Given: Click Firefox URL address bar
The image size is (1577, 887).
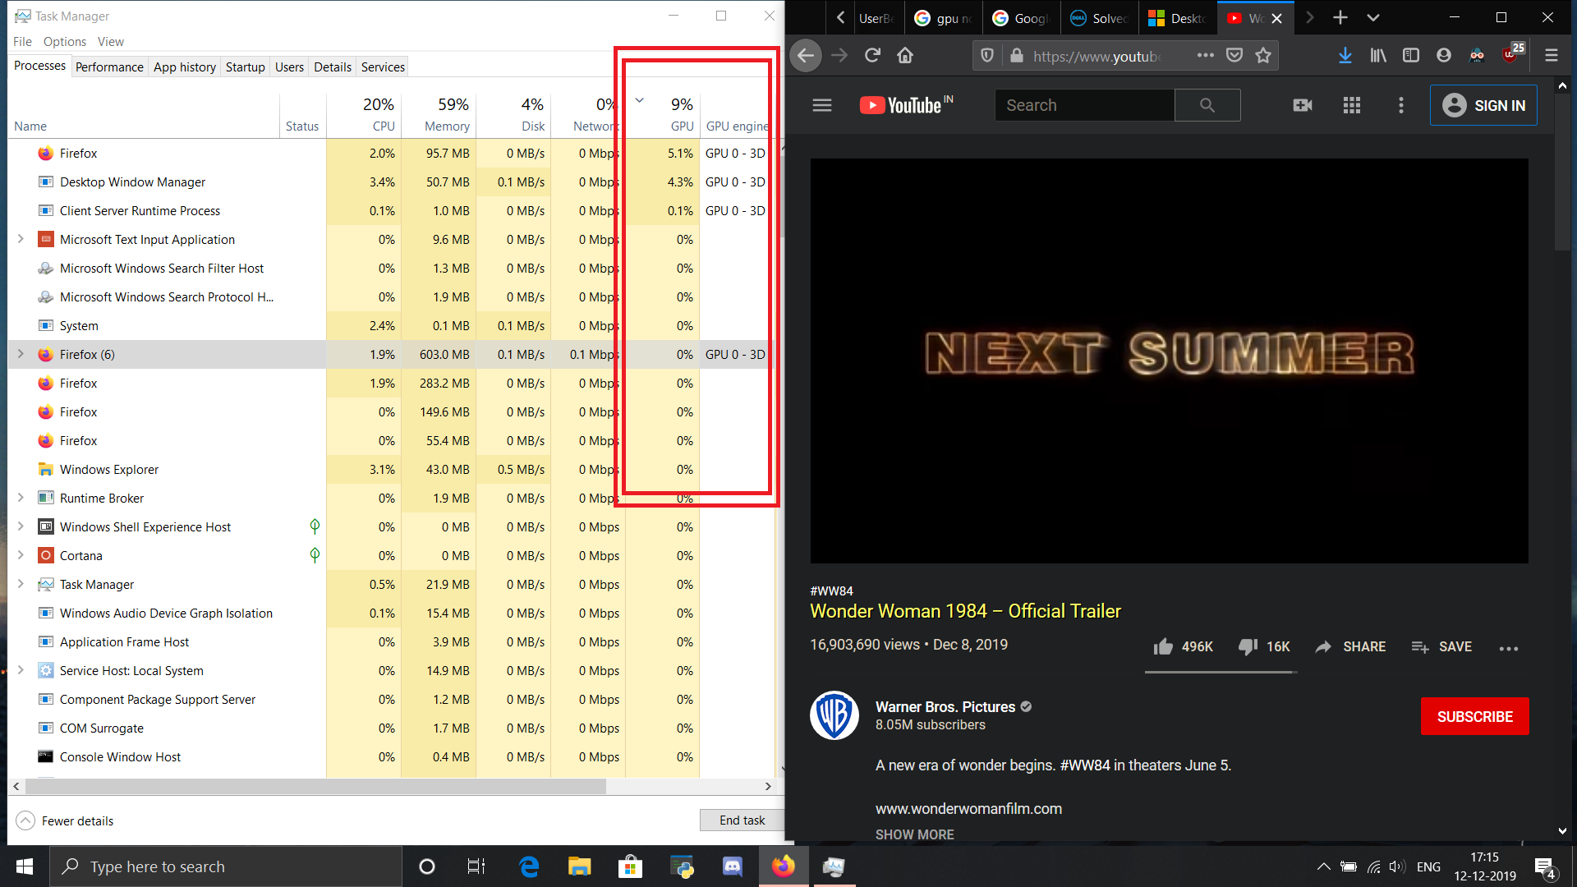Looking at the screenshot, I should pyautogui.click(x=1096, y=56).
